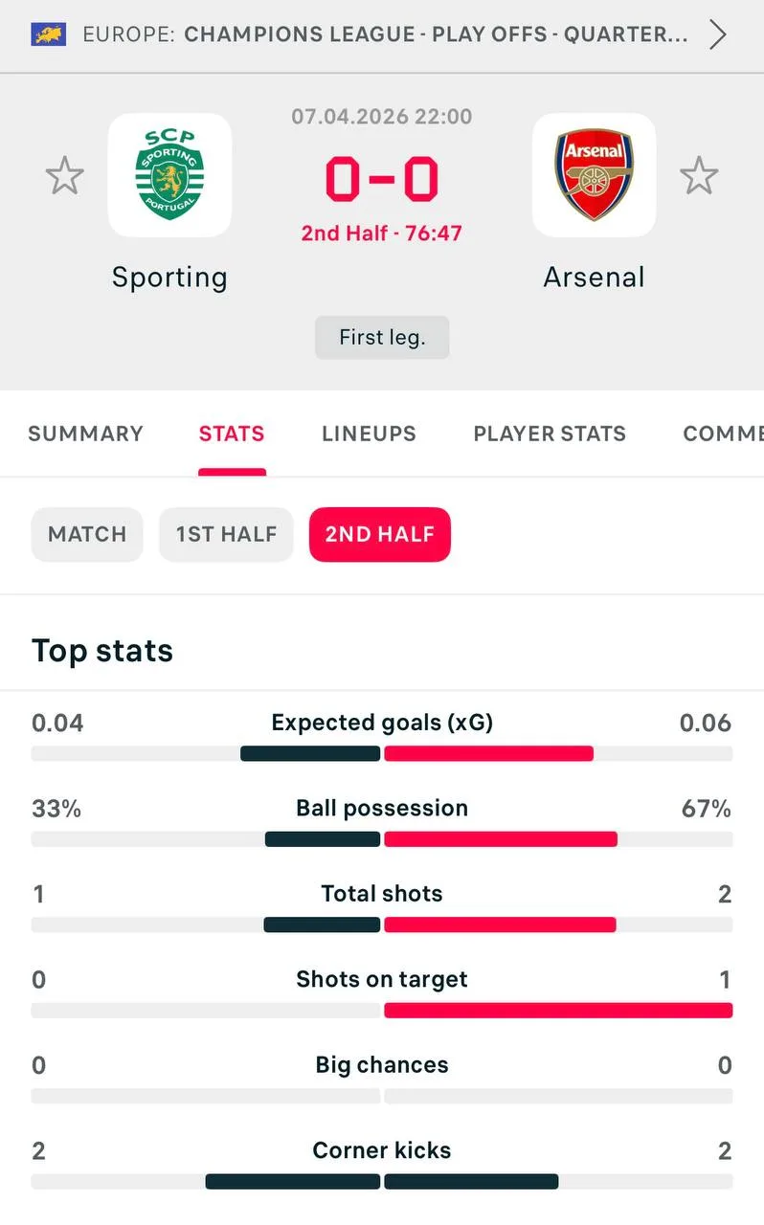The width and height of the screenshot is (764, 1225).
Task: Click the Sporting team name
Action: [169, 278]
